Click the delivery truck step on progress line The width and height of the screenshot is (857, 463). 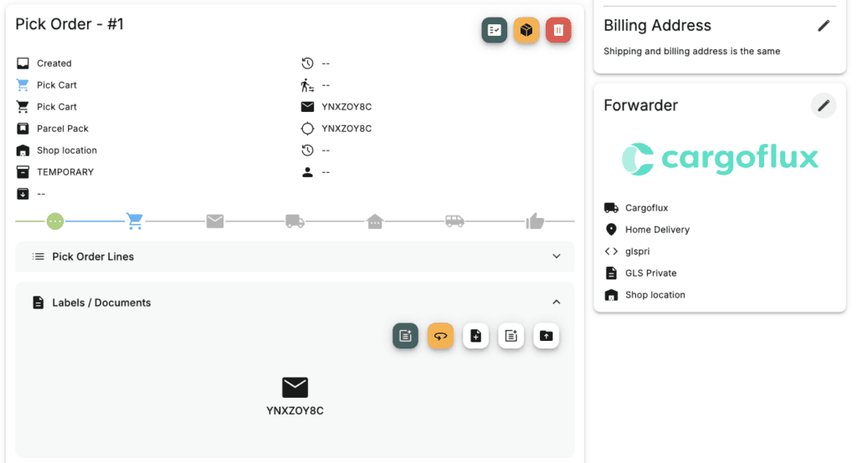coord(295,221)
